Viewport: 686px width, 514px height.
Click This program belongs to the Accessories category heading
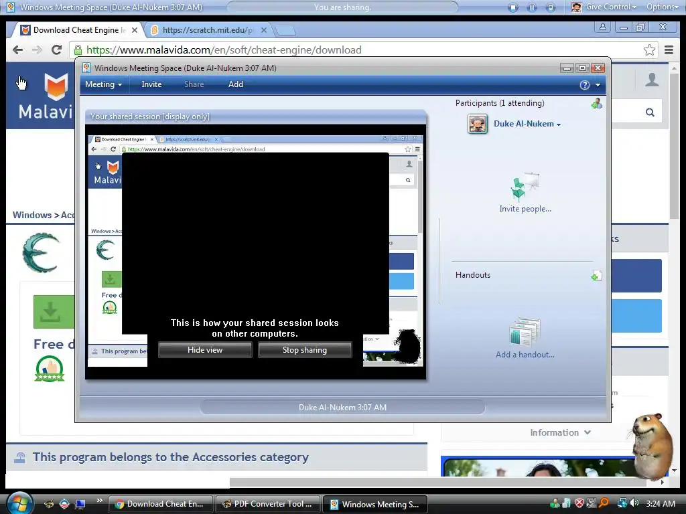[171, 457]
